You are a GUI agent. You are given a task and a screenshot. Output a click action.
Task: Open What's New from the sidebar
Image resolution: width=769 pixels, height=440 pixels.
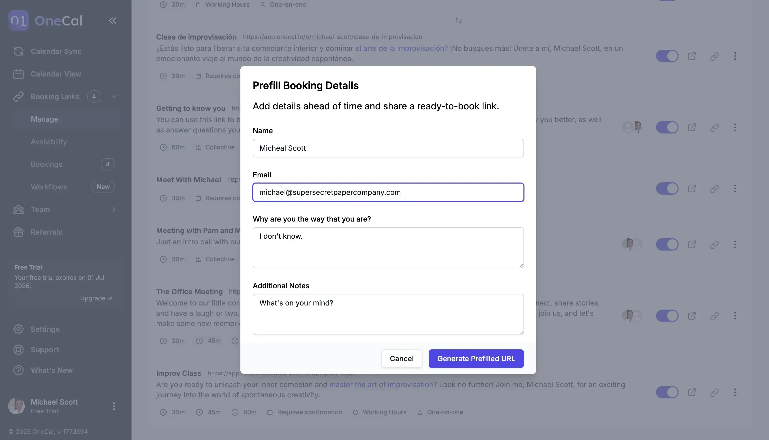[x=51, y=370]
